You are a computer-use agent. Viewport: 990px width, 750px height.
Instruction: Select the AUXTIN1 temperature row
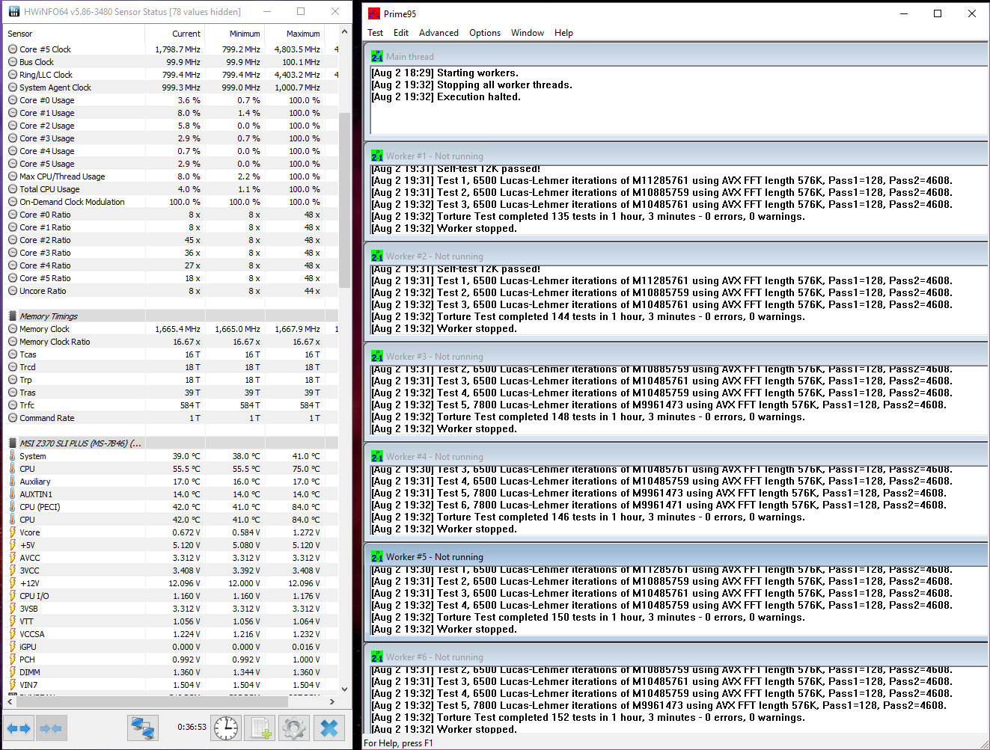click(x=171, y=494)
